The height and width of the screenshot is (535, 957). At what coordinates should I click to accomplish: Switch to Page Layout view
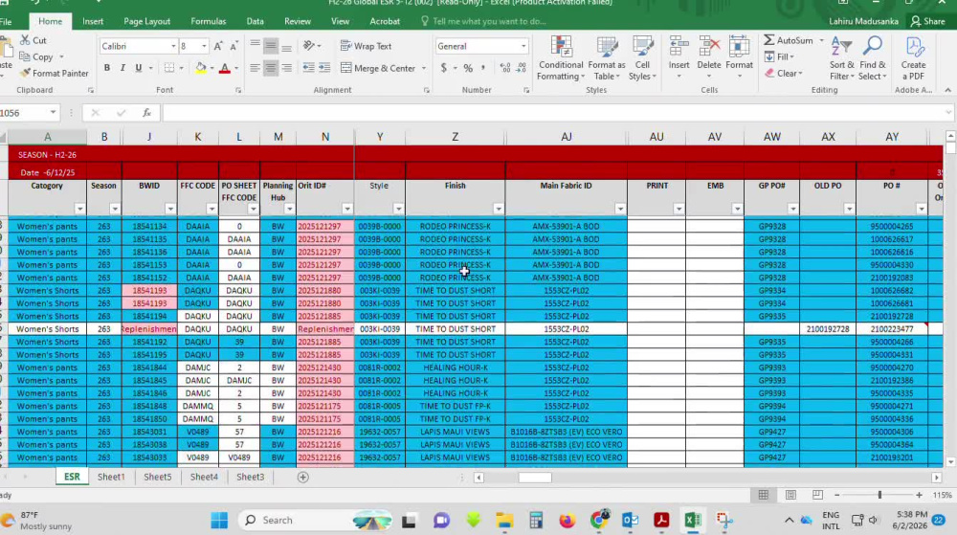pos(791,496)
